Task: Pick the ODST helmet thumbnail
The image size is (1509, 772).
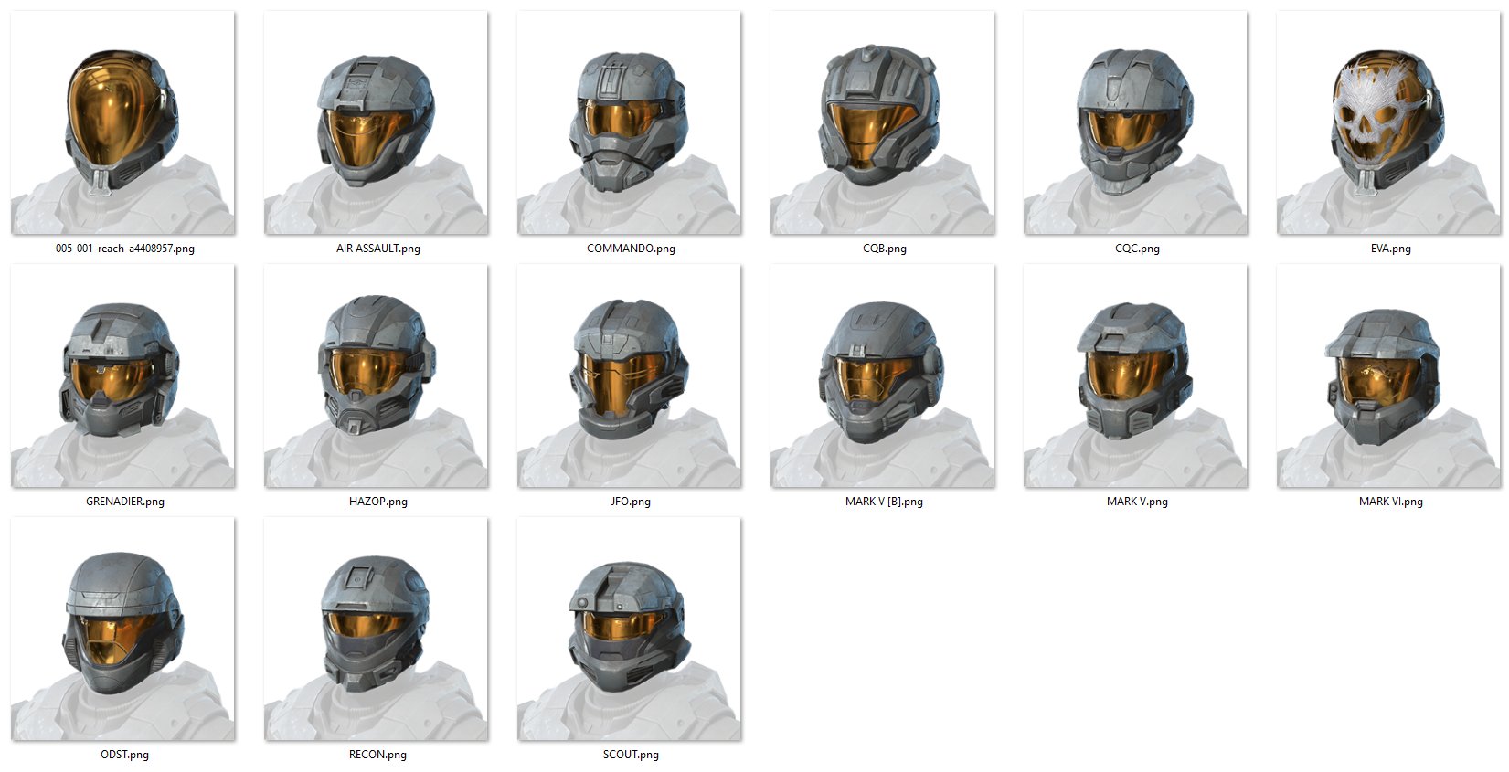Action: click(122, 629)
